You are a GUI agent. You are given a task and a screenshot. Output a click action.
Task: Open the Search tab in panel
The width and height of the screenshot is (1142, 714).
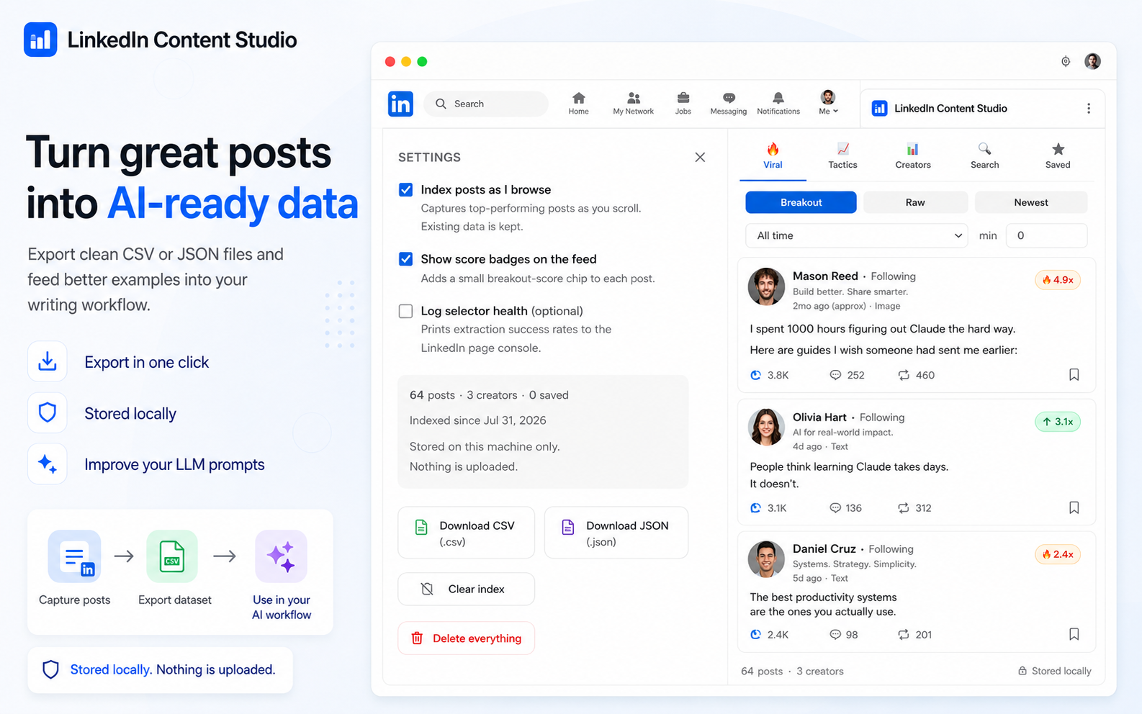[984, 155]
